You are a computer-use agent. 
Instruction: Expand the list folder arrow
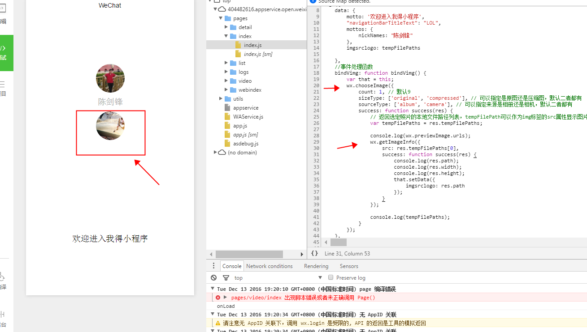coord(226,63)
